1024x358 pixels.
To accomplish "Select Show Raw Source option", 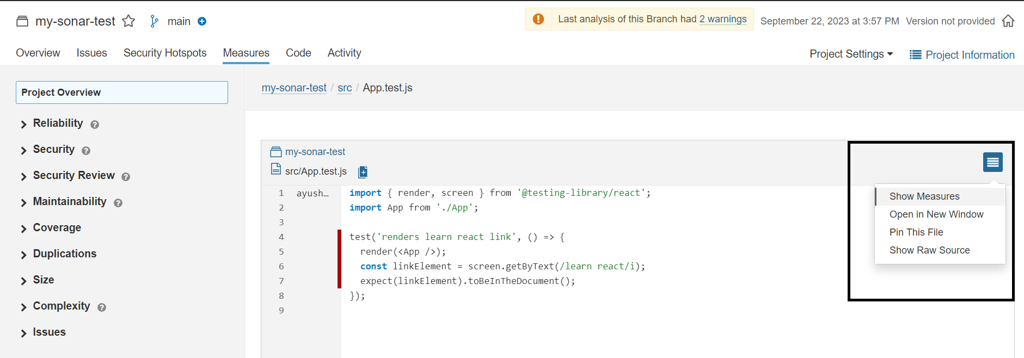I will coord(940,250).
